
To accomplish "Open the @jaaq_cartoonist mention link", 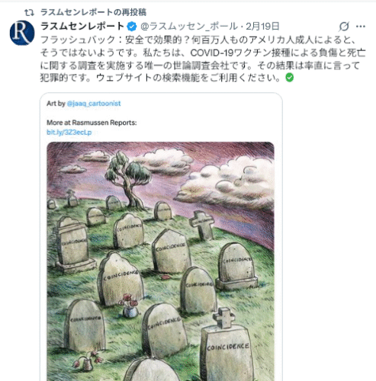I will click(x=94, y=104).
